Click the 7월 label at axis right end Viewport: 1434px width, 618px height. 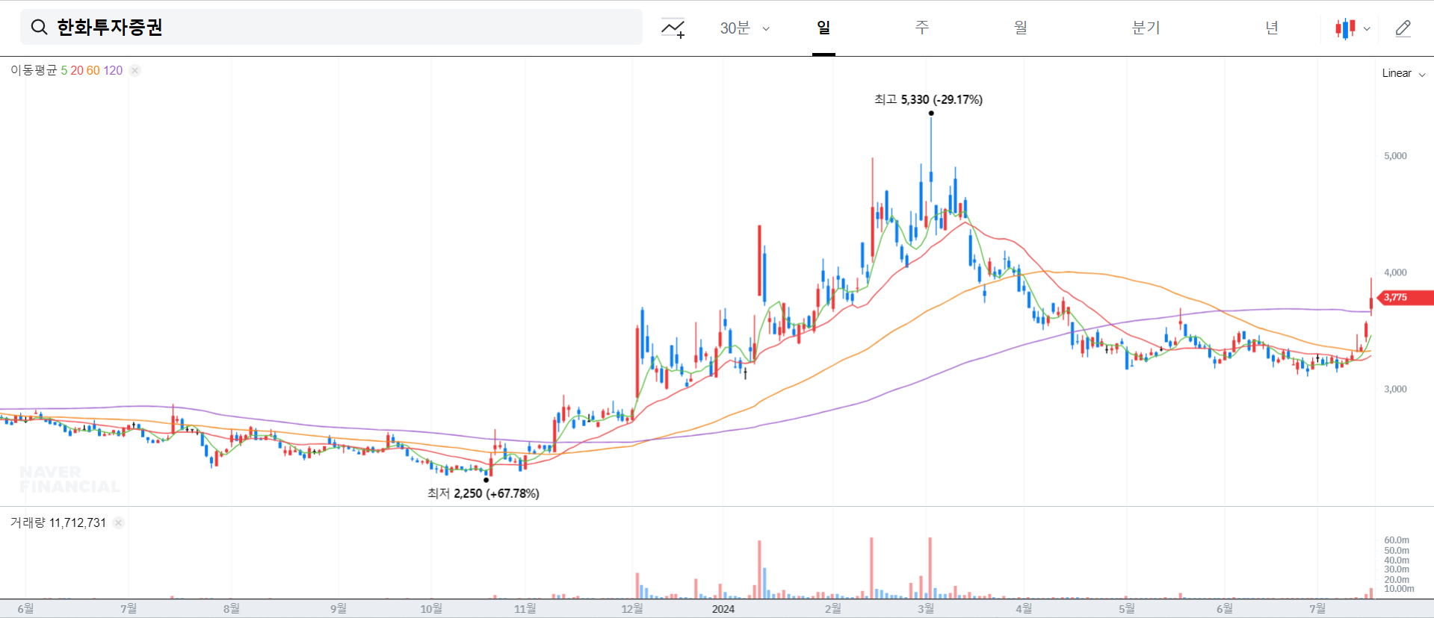(x=1318, y=609)
